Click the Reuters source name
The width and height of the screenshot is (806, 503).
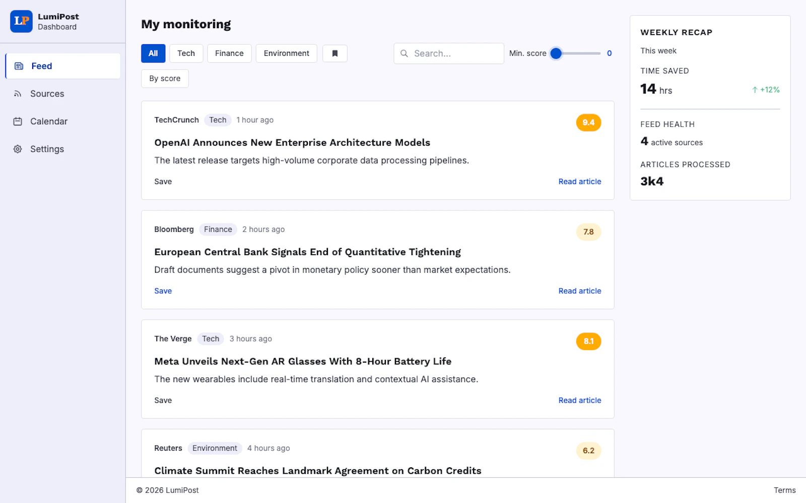(x=168, y=448)
